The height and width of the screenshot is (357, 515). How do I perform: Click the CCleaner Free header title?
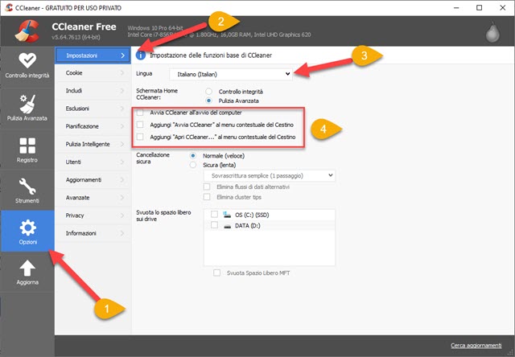coord(84,27)
